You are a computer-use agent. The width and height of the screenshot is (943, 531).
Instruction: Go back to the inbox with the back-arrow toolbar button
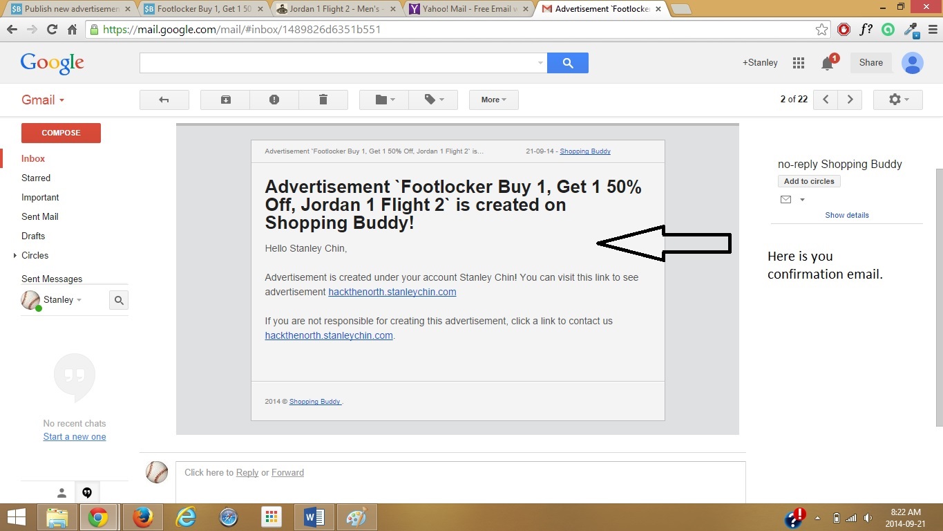click(164, 100)
